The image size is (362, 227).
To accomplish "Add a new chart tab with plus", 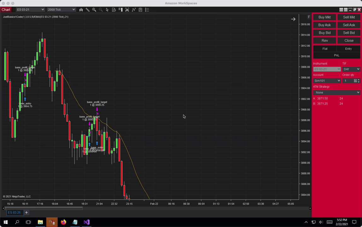I will coord(26,212).
